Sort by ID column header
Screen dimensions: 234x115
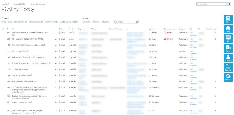(7, 29)
